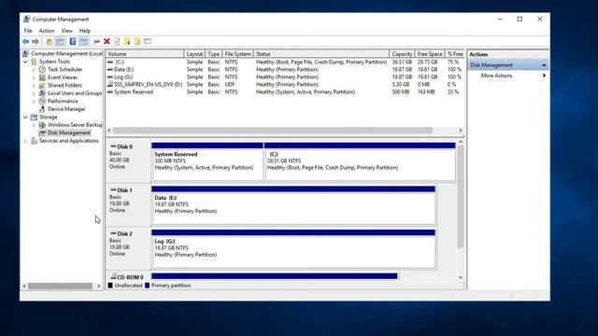Click the Disk 0 label icon

coord(113,147)
